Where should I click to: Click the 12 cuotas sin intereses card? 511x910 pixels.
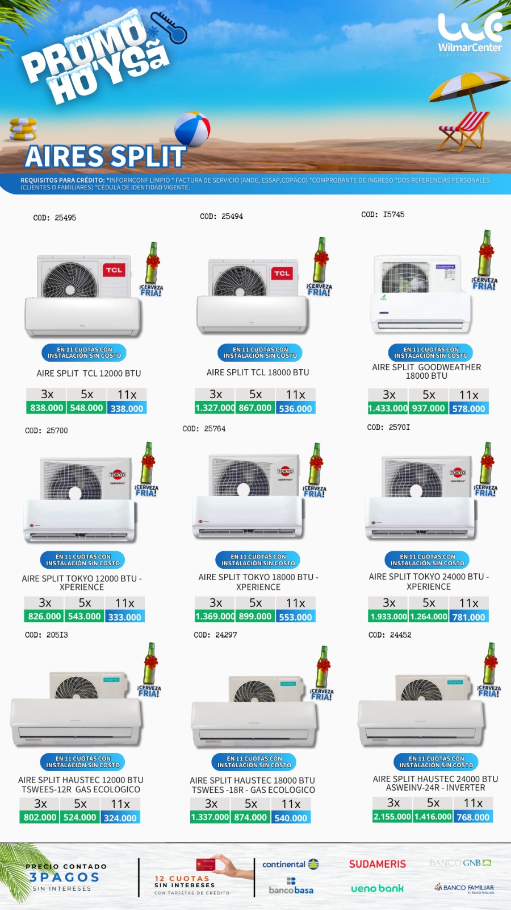point(196,878)
